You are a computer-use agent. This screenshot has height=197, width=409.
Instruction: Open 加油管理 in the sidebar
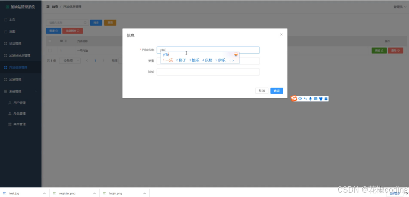tap(21, 79)
